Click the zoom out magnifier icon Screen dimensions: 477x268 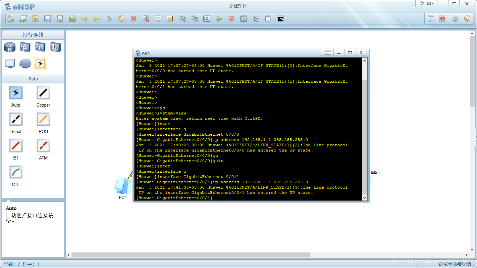[195, 19]
